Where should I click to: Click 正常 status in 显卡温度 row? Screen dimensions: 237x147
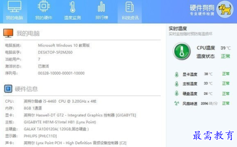coord(226,74)
